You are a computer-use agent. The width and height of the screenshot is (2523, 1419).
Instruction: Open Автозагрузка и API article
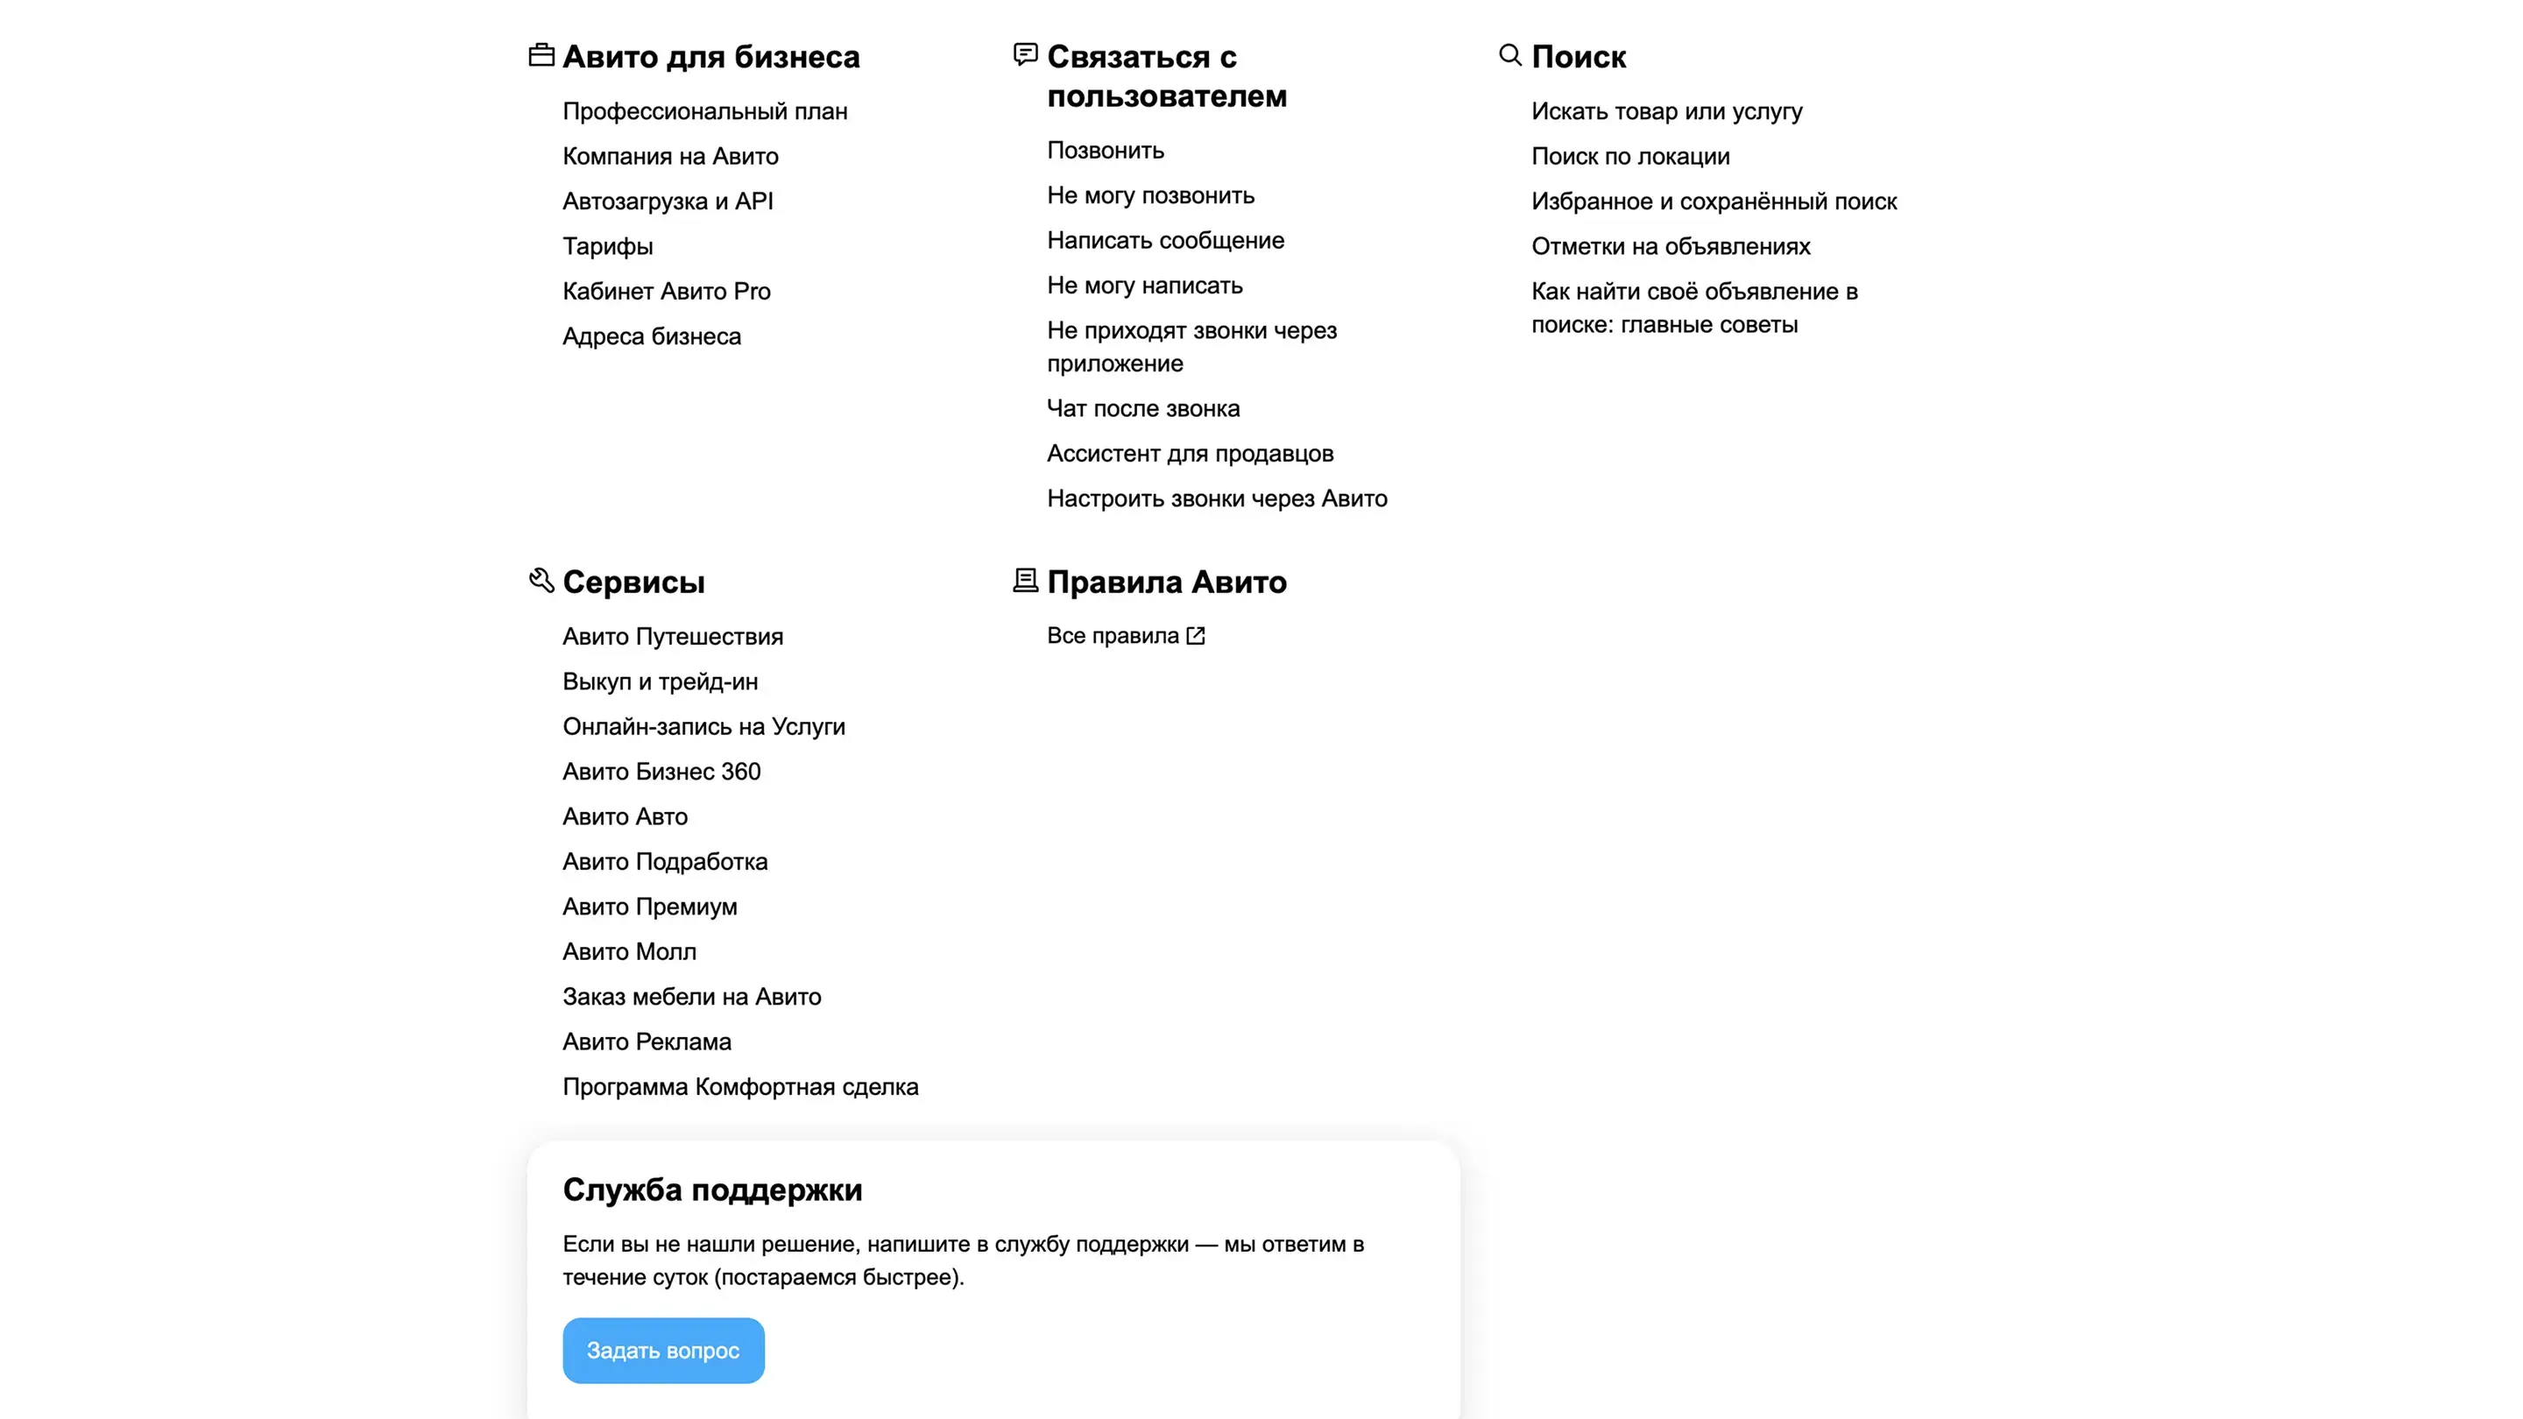point(667,201)
